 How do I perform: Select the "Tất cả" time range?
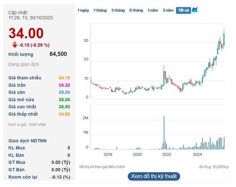[183, 10]
